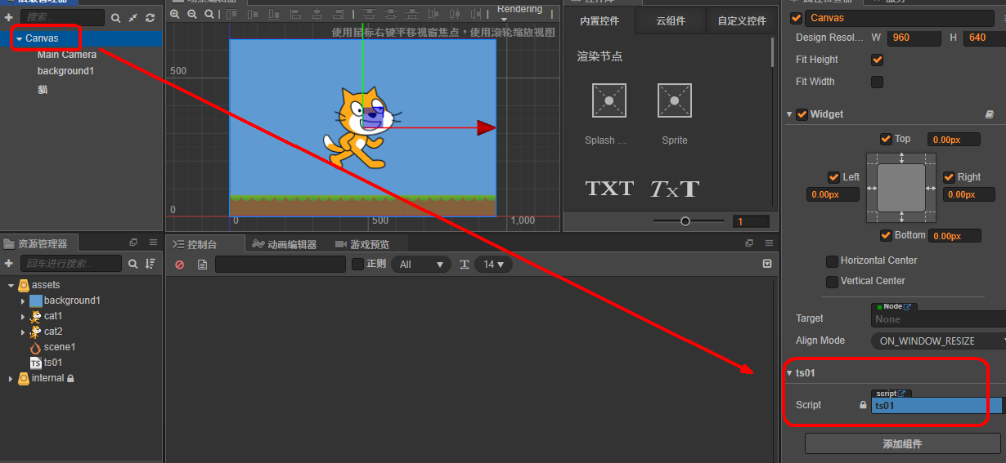
Task: Collapse the Widget component section
Action: click(790, 115)
